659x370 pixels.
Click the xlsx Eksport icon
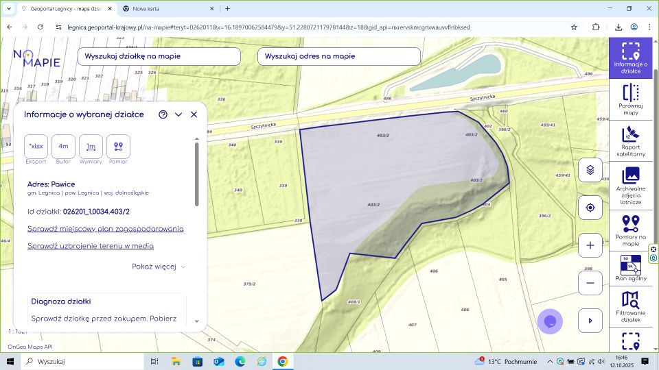click(x=36, y=146)
